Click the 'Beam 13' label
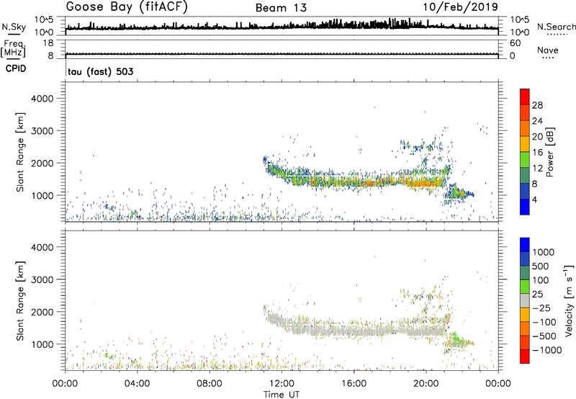The image size is (576, 399). [281, 8]
